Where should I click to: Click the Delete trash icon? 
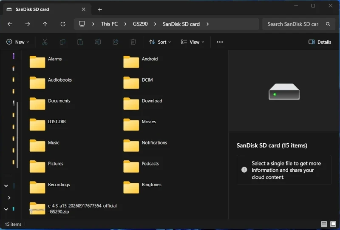tap(133, 42)
